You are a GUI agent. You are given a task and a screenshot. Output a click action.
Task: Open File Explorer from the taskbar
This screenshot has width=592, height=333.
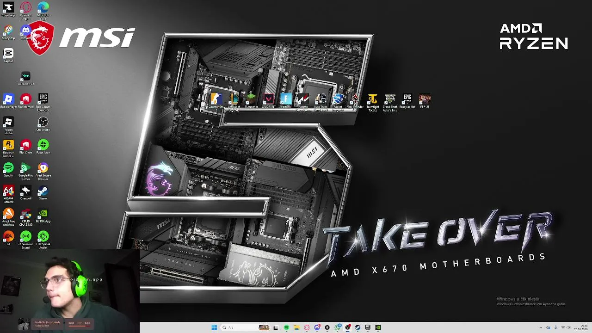[x=296, y=327]
